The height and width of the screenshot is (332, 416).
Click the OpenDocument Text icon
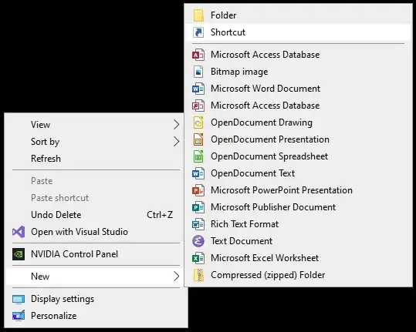tap(198, 173)
